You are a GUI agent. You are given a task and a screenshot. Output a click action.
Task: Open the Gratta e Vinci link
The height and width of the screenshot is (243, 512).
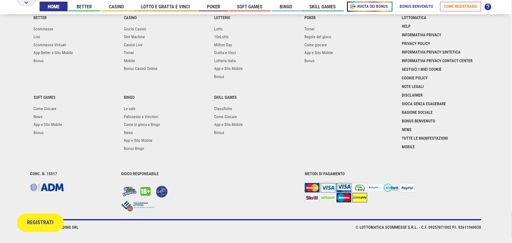(225, 53)
